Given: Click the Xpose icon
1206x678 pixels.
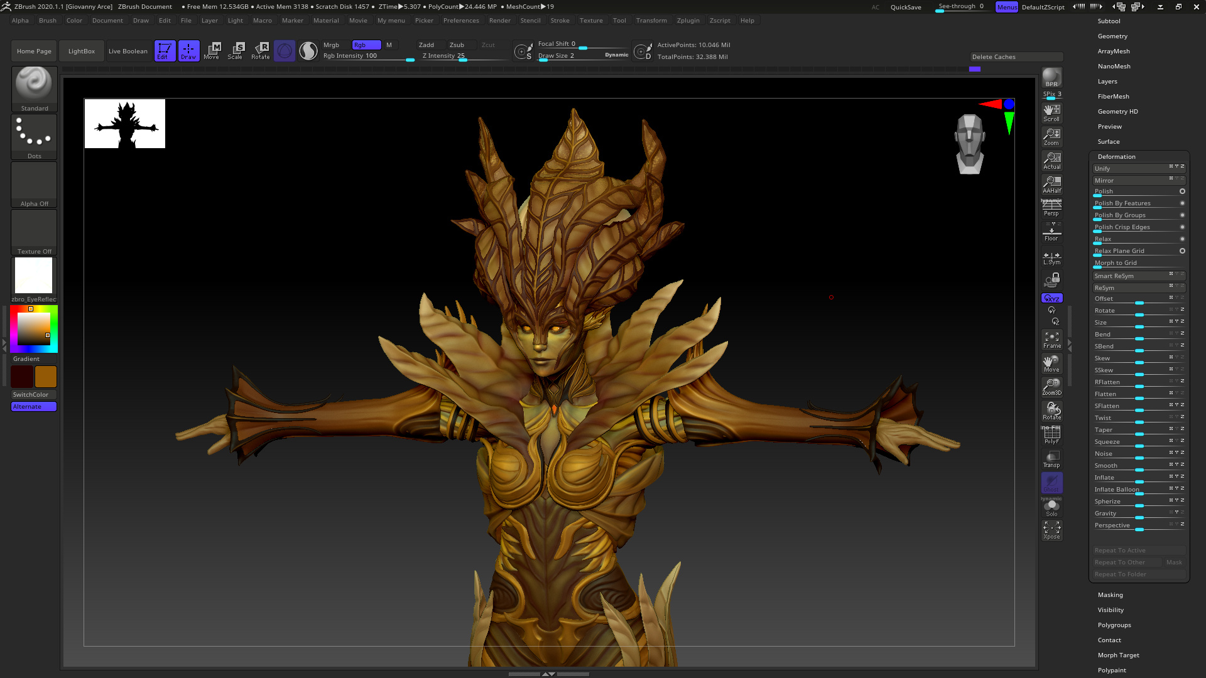Looking at the screenshot, I should coord(1051,530).
